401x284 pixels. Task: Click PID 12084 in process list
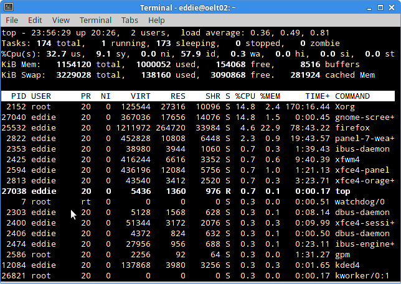tap(14, 265)
